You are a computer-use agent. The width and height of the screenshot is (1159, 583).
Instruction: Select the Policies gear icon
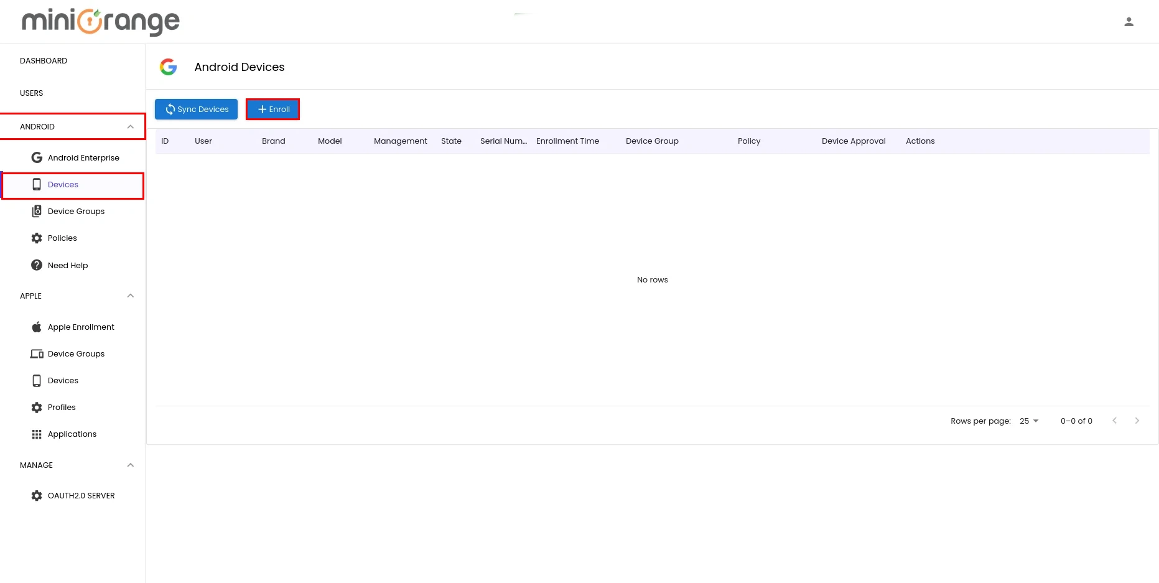[x=37, y=238]
